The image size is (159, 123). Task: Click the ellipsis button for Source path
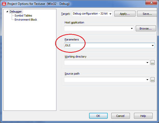pos(153,80)
